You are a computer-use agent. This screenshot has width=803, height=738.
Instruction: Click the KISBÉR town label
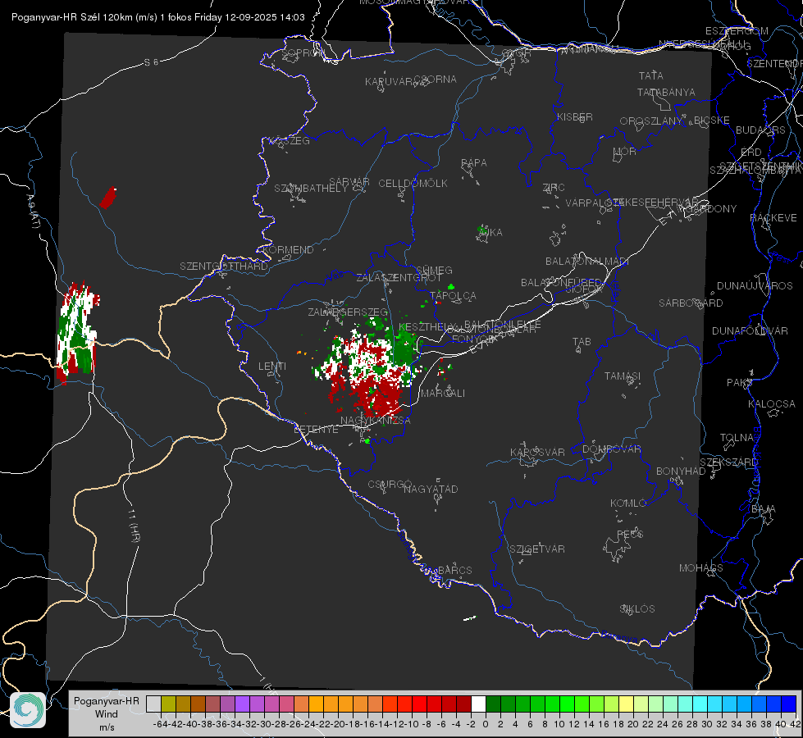point(575,117)
